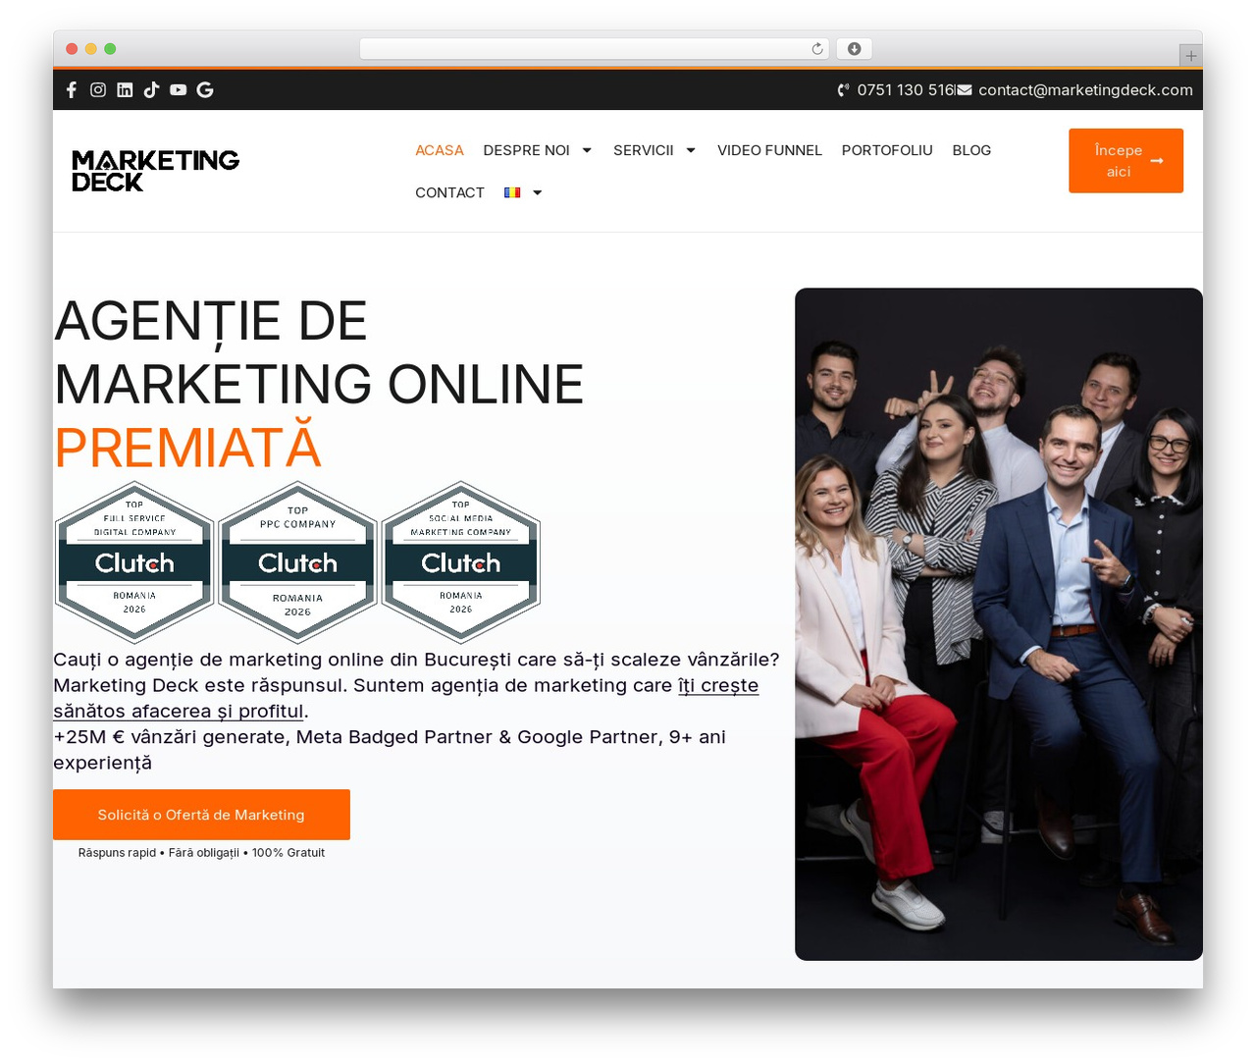Click the team photo image
The image size is (1256, 1064).
coord(999,624)
